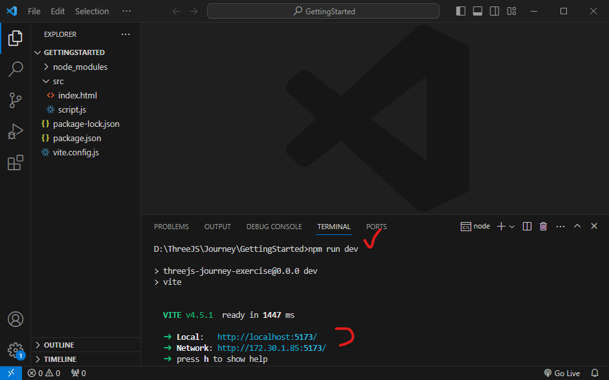
Task: Open package-lock.json file
Action: click(86, 124)
